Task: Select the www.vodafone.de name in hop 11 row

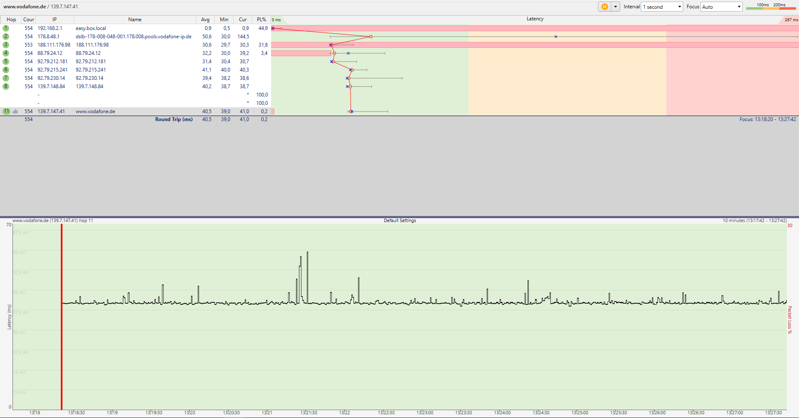Action: [95, 111]
